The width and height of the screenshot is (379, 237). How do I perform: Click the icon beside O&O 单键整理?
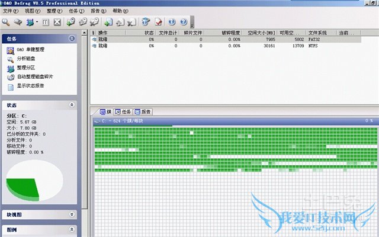tap(11, 50)
